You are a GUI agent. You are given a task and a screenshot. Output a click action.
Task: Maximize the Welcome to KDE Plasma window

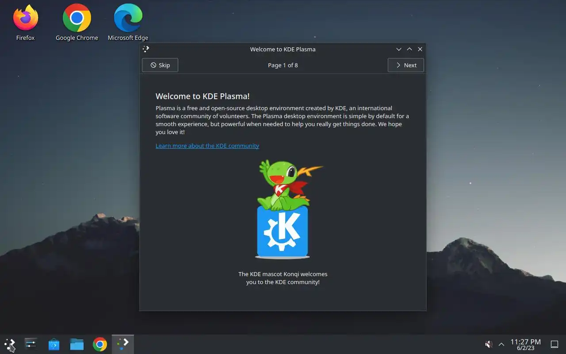point(409,49)
